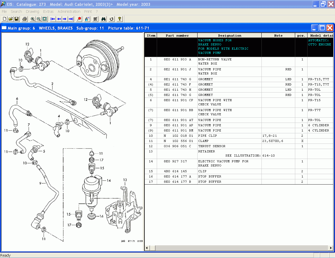
Task: Open search with the binoculars icon
Action: [103, 19]
